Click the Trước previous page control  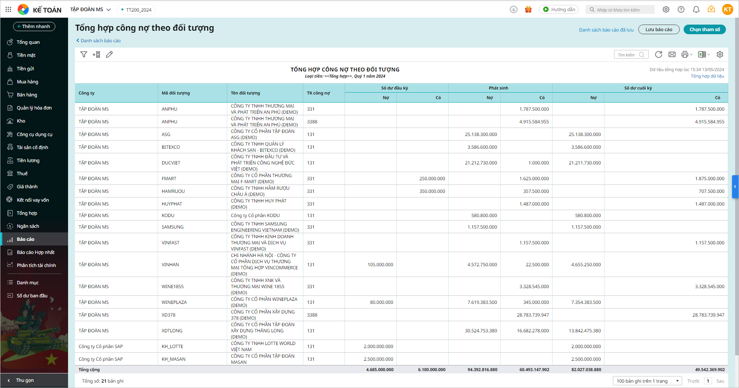click(x=694, y=381)
